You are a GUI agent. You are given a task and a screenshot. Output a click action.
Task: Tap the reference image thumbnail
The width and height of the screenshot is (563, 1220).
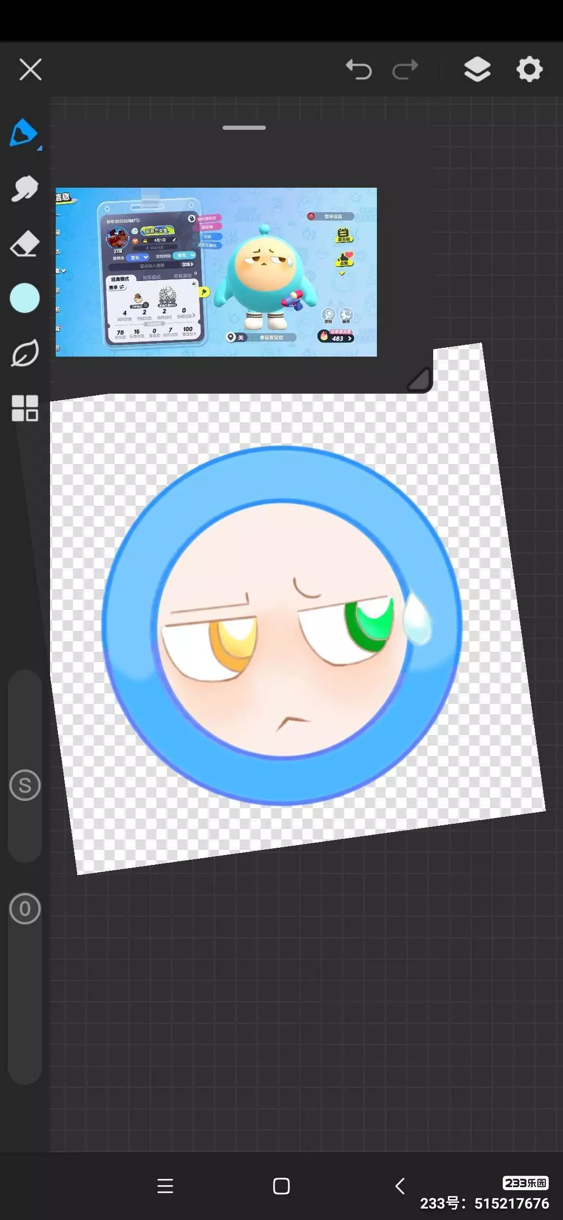pyautogui.click(x=216, y=272)
